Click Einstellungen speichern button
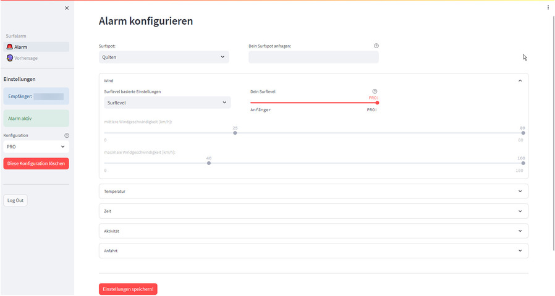The image size is (555, 296). point(128,289)
